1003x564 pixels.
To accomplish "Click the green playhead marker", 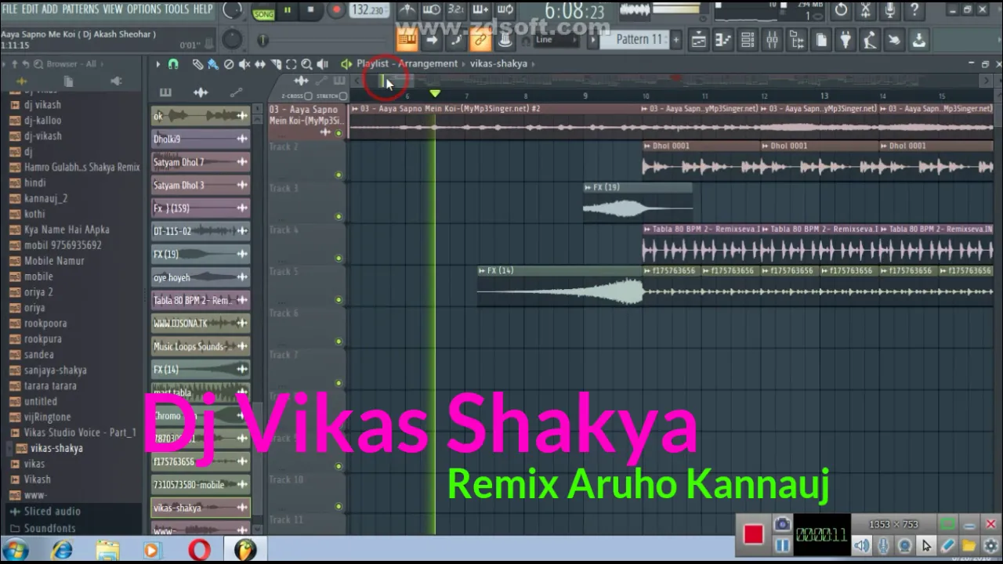I will click(x=435, y=94).
